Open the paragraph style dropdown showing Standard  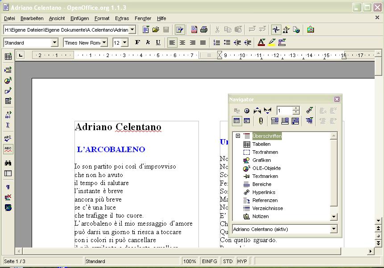54,43
